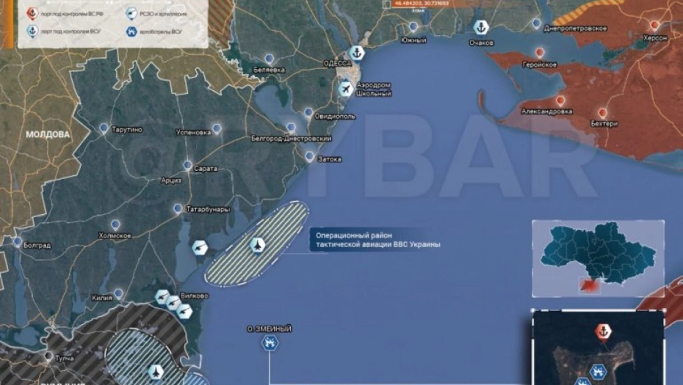Click the coordinates readout at top

click(422, 4)
